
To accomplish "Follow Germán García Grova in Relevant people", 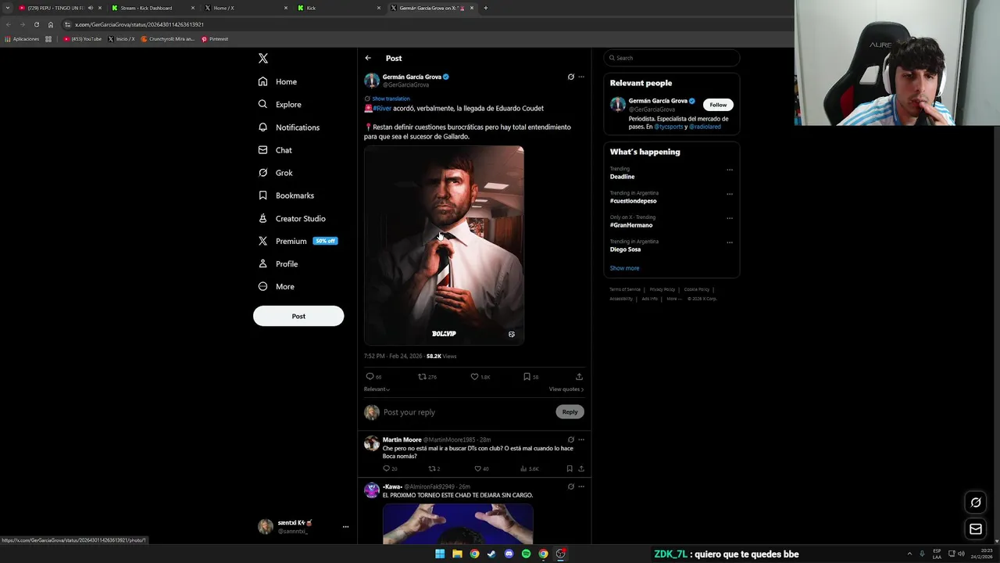I will 718,105.
